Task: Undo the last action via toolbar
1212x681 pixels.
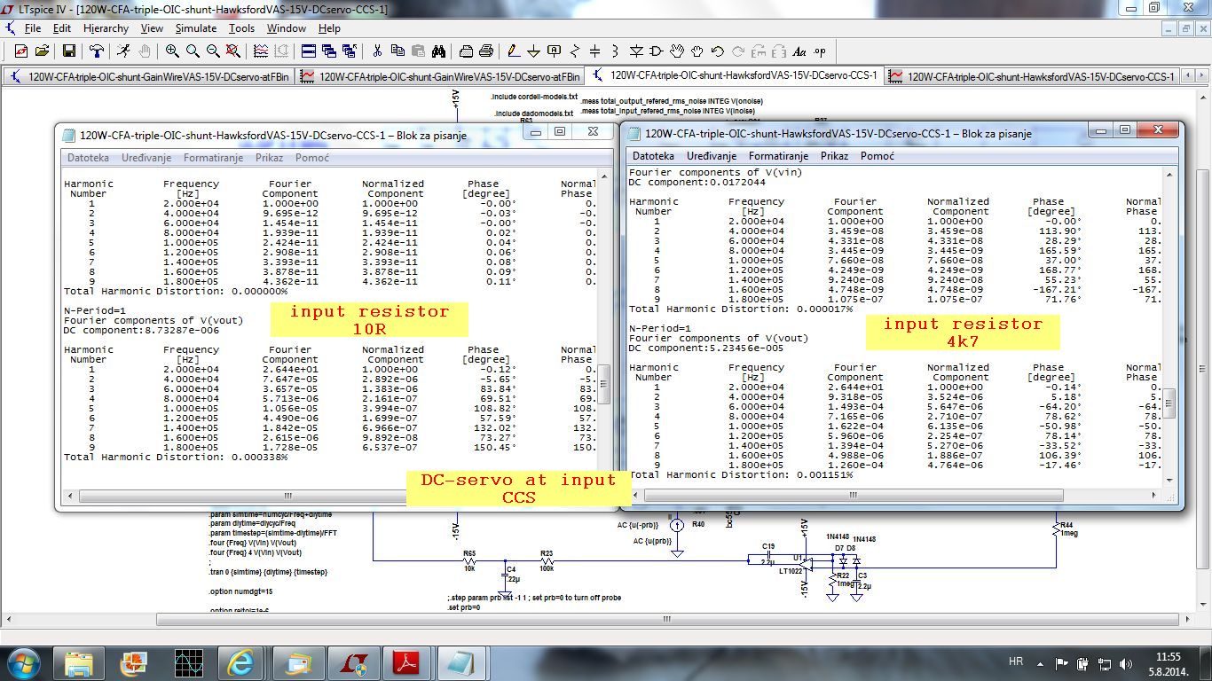Action: point(718,51)
